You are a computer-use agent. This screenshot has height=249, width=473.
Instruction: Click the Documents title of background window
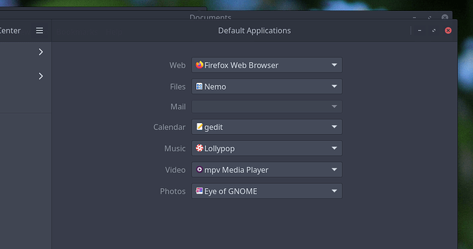(210, 17)
